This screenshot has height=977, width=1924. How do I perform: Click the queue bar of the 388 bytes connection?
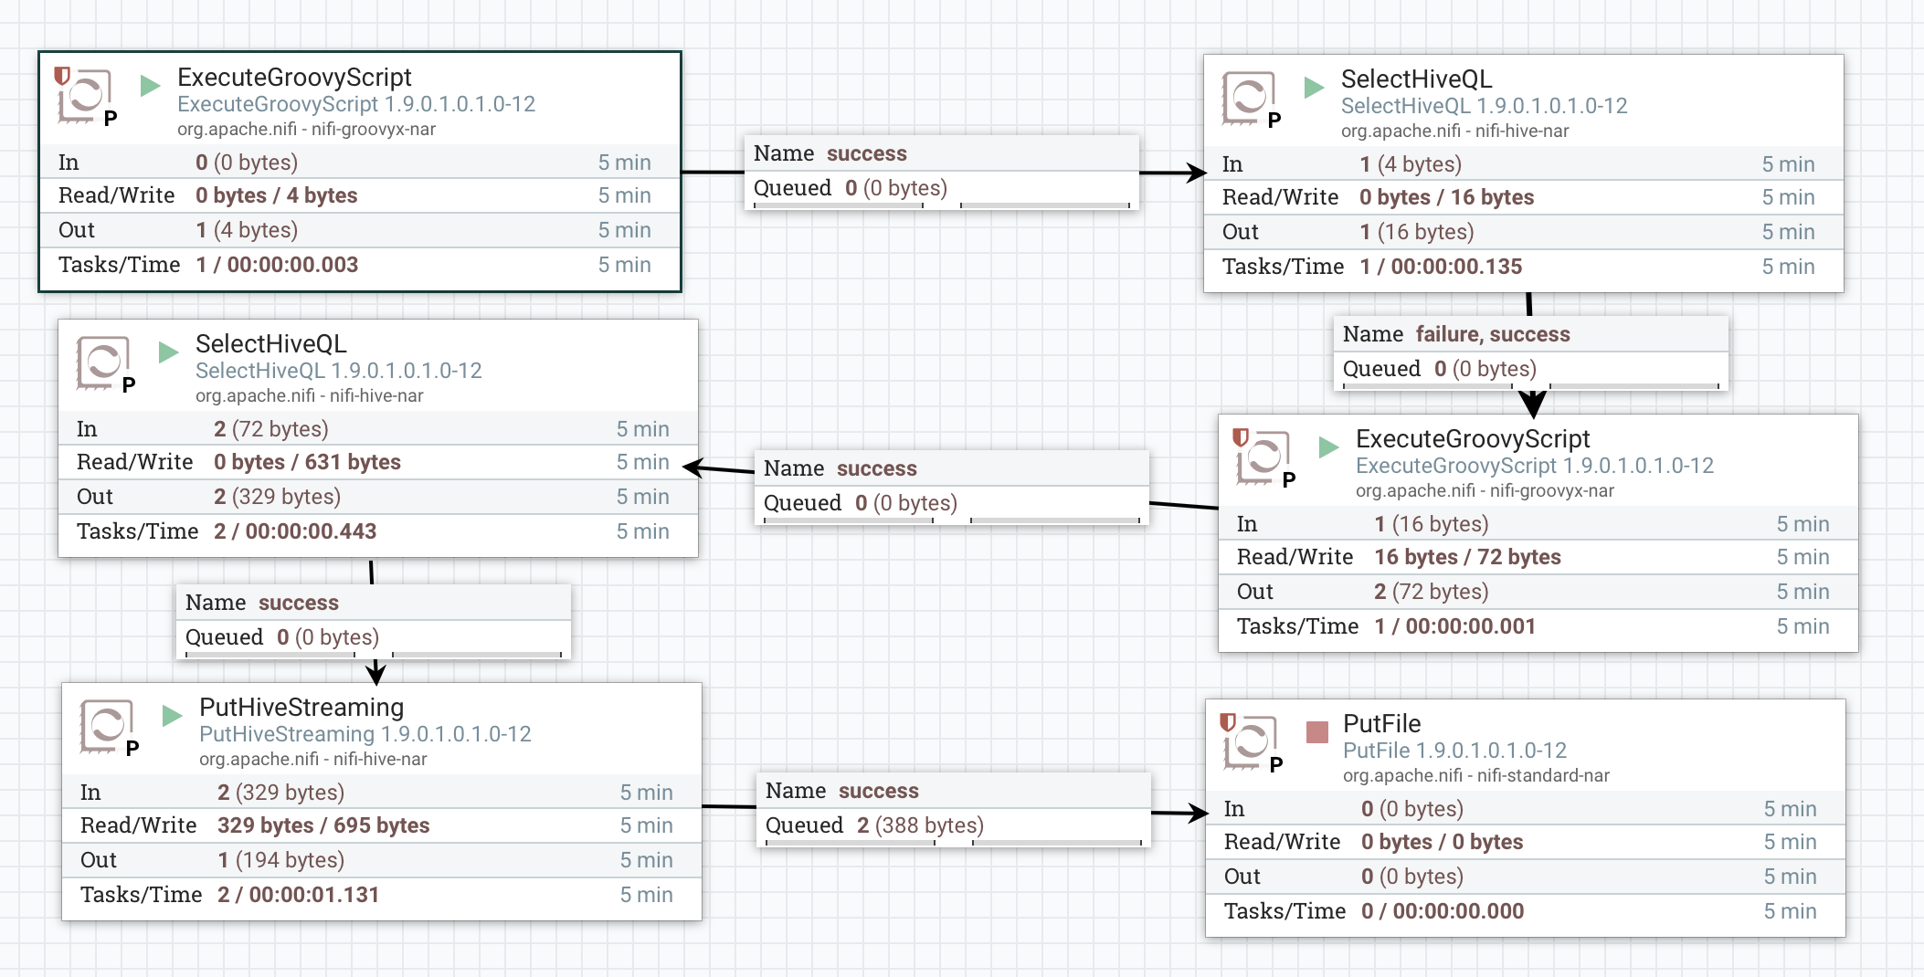[x=954, y=842]
